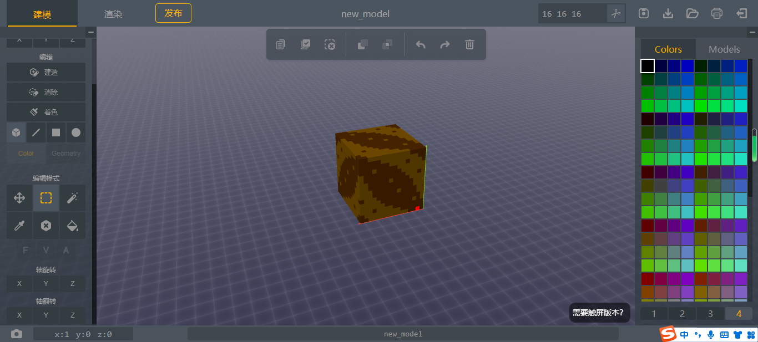This screenshot has height=342, width=758.
Task: Pick the red swatch starting the red-to-purple row
Action: (648, 279)
